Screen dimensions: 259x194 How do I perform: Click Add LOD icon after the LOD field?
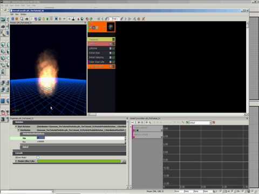(122, 19)
